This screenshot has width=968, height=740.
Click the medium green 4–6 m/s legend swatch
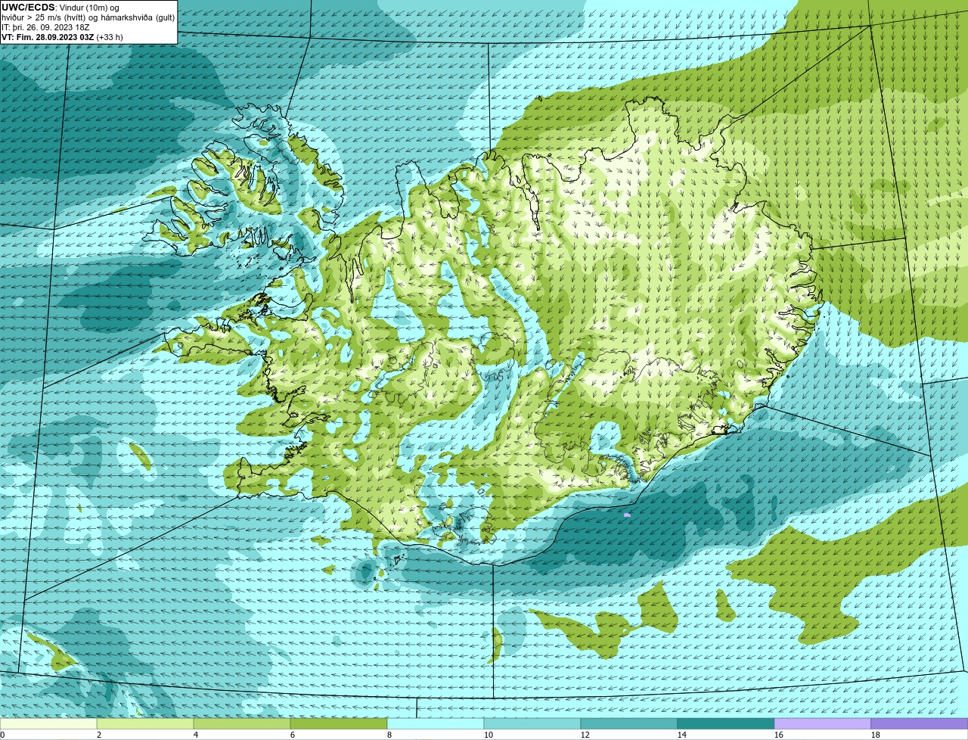(242, 724)
